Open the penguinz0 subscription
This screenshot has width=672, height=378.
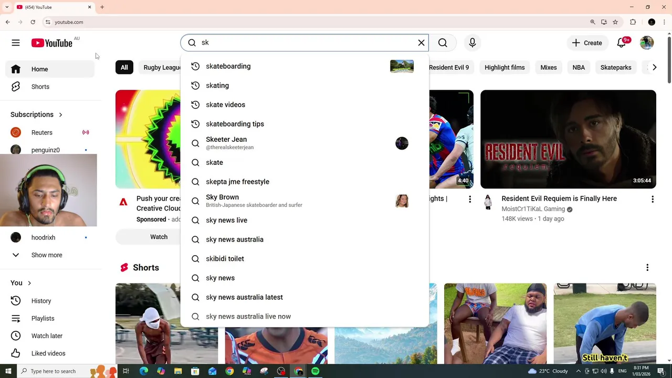pyautogui.click(x=50, y=150)
